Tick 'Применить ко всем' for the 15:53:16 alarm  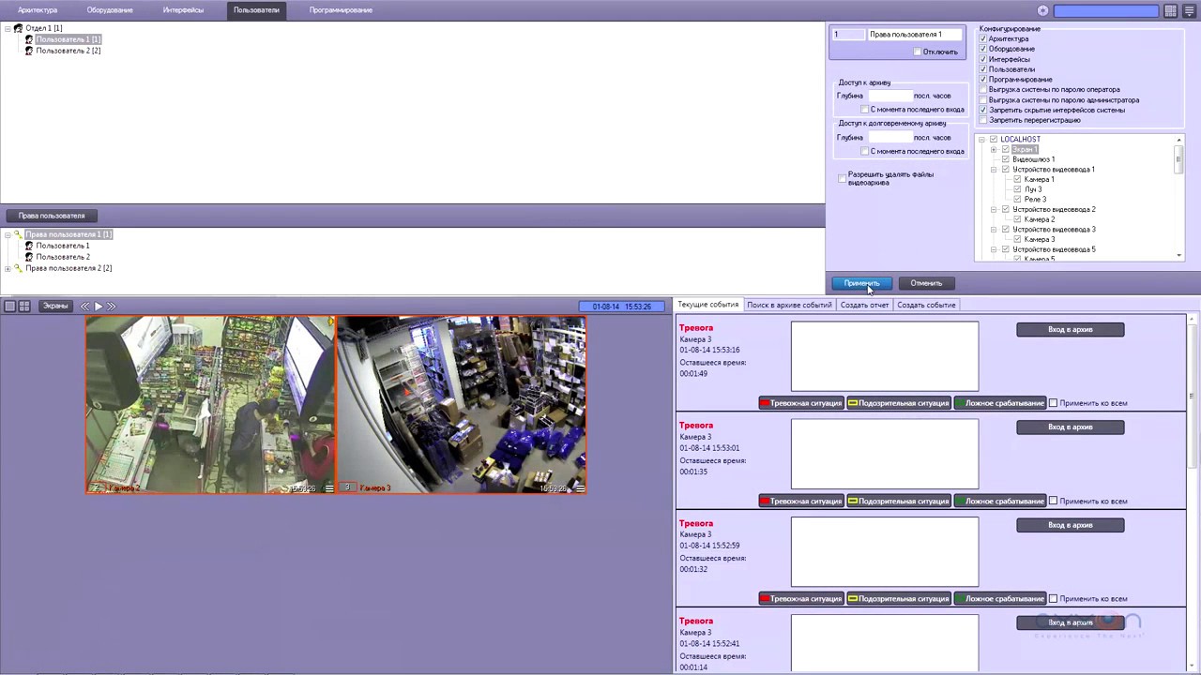point(1053,403)
